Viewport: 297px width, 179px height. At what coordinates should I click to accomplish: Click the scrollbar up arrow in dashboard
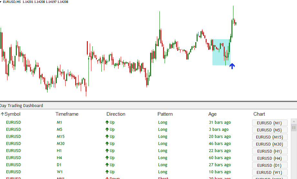tap(294, 121)
